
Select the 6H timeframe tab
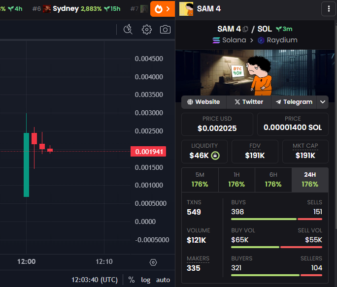[273, 180]
